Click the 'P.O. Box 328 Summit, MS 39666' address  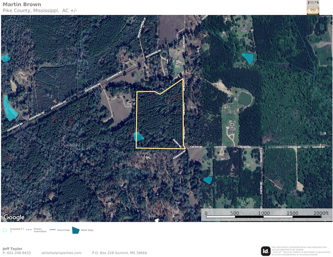pos(120,253)
